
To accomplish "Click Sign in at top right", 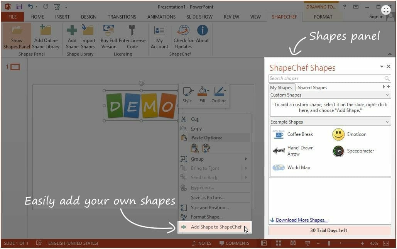I will point(376,17).
